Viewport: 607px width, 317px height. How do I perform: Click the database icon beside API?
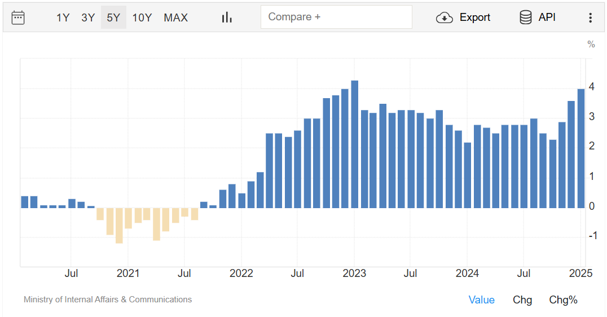526,17
